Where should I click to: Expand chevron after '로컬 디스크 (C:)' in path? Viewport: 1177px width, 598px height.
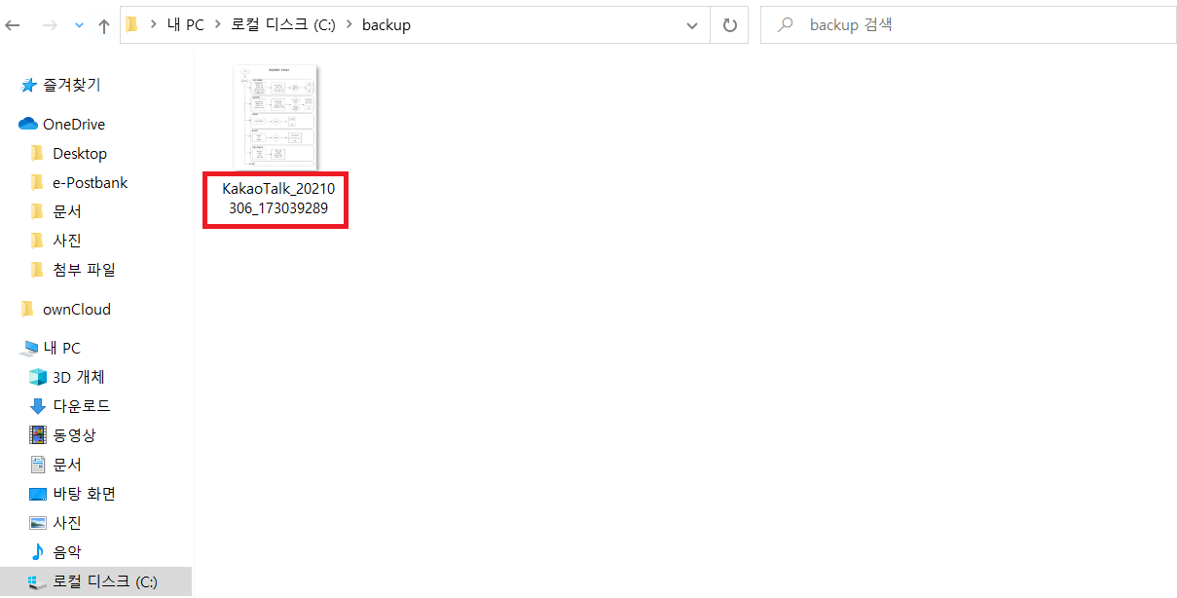(349, 25)
